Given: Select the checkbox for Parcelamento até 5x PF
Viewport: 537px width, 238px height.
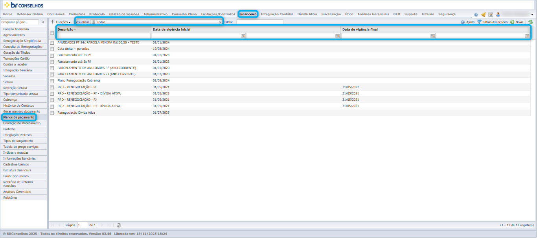Looking at the screenshot, I should coord(52,55).
